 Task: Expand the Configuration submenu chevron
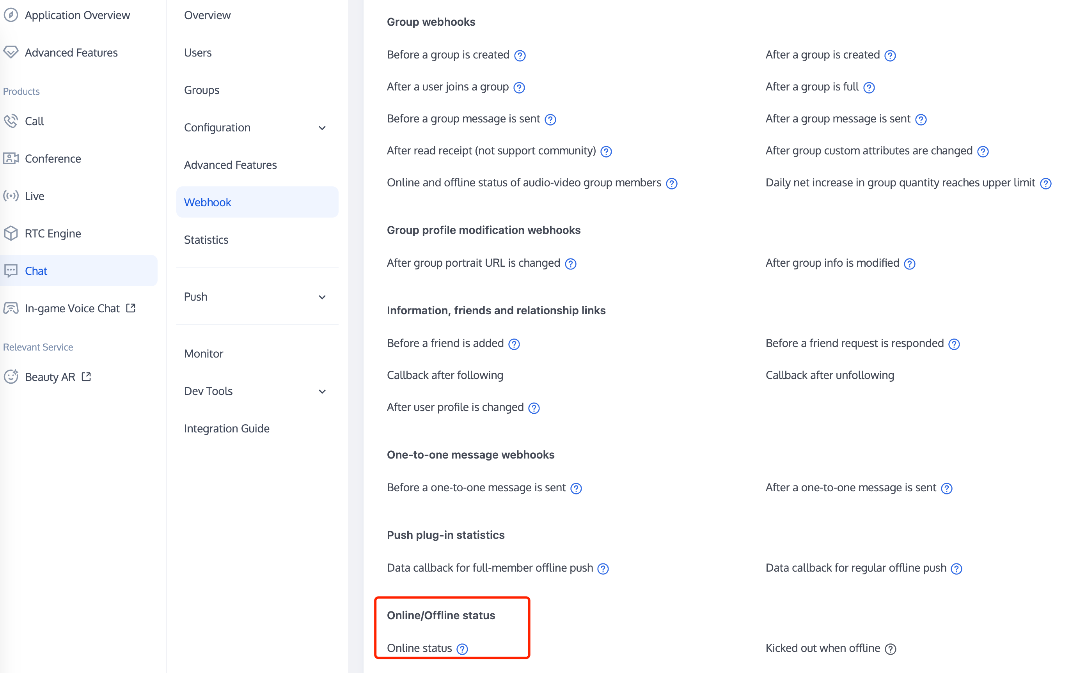click(x=322, y=128)
